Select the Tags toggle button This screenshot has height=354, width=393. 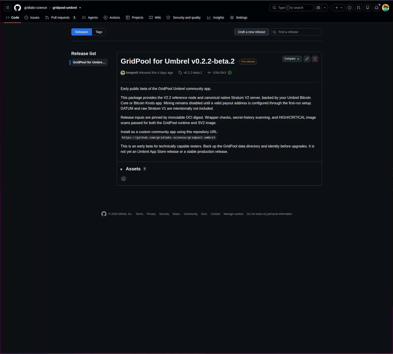(99, 32)
